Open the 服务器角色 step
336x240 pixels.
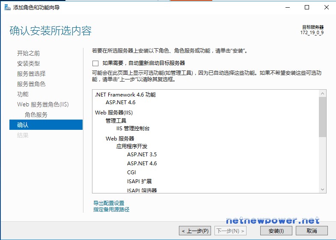point(31,84)
